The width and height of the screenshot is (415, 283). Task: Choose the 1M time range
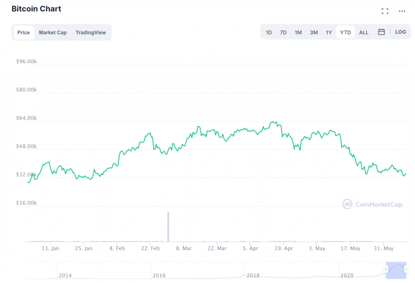click(298, 32)
